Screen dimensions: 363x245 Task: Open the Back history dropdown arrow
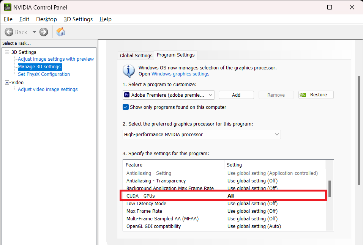pyautogui.click(x=34, y=32)
